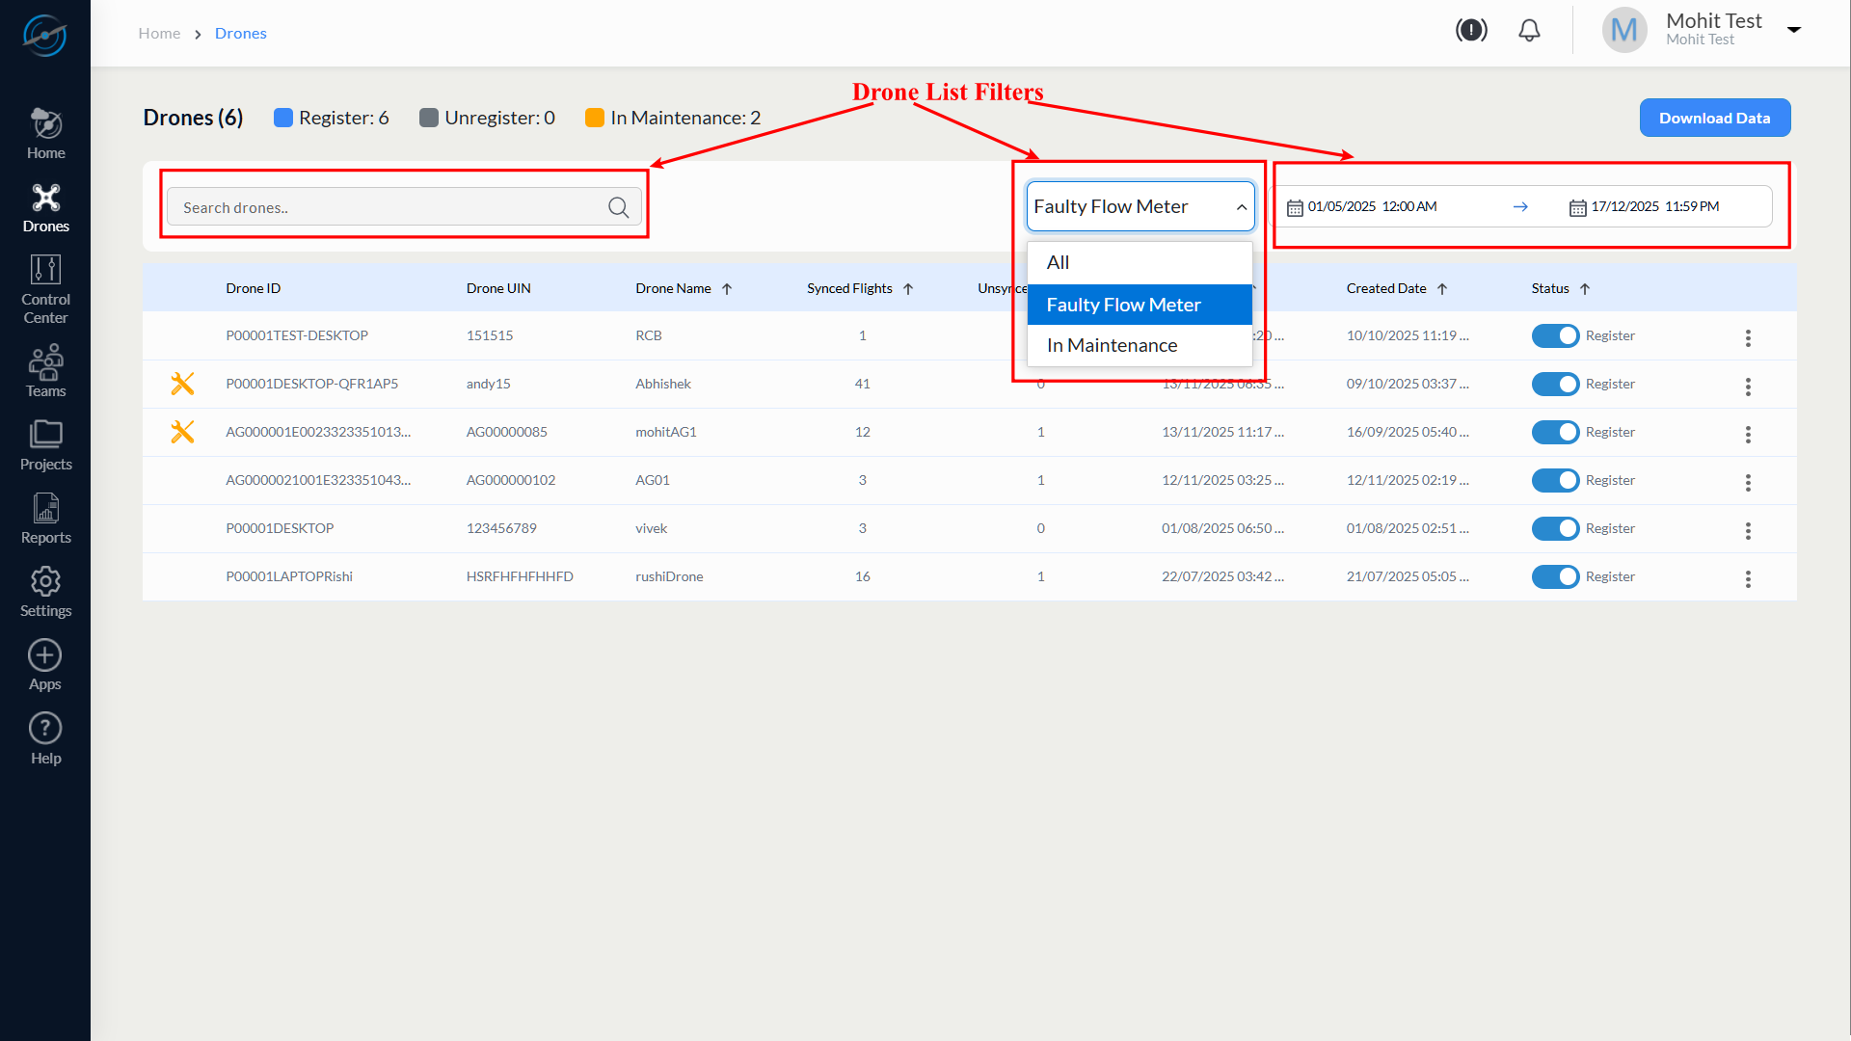Viewport: 1851px width, 1041px height.
Task: Open the Control Center sidebar icon
Action: click(45, 271)
